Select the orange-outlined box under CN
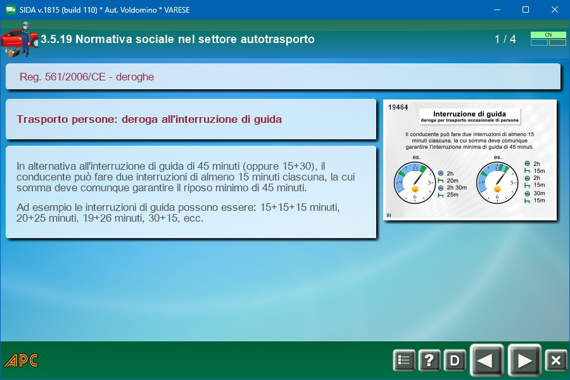Viewport: 570px width, 380px height. pos(557,43)
